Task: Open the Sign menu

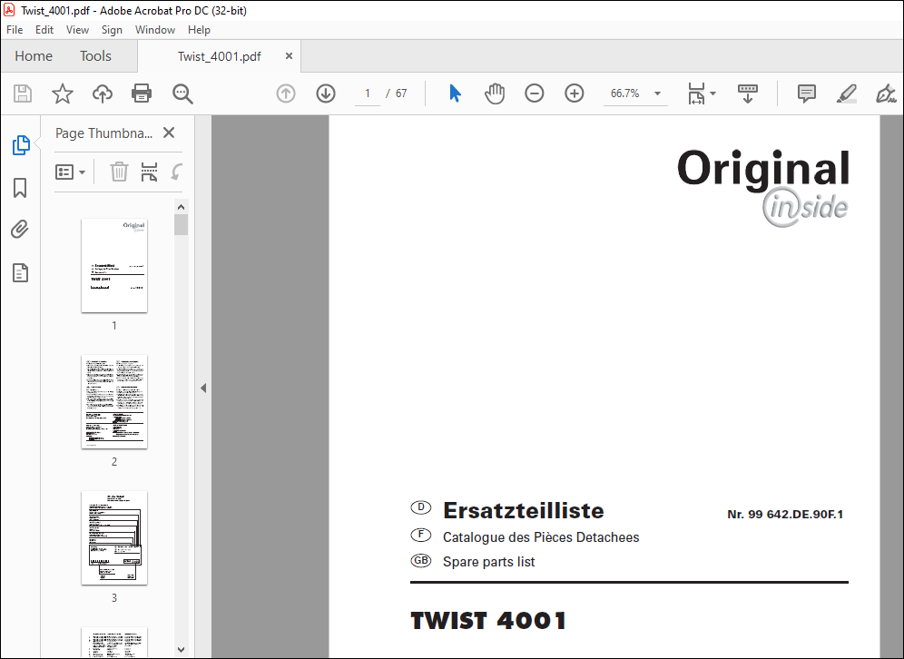Action: 112,30
